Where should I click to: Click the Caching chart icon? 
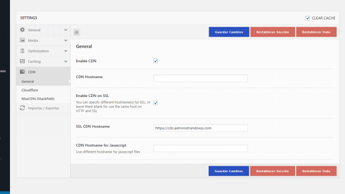22,61
